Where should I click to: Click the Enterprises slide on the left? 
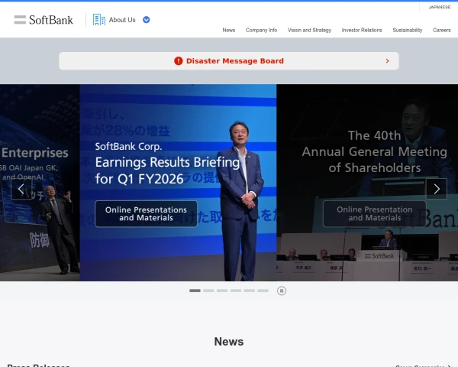point(40,183)
